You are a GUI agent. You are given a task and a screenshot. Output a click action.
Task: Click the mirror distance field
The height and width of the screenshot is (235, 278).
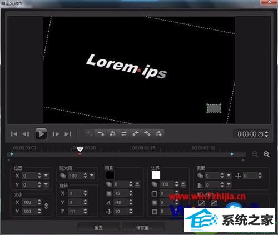pyautogui.click(x=250, y=176)
